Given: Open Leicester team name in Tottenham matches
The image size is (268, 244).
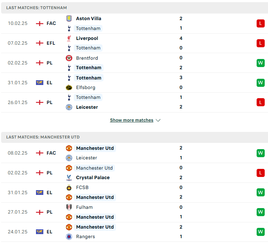Looking at the screenshot, I should point(87,107).
